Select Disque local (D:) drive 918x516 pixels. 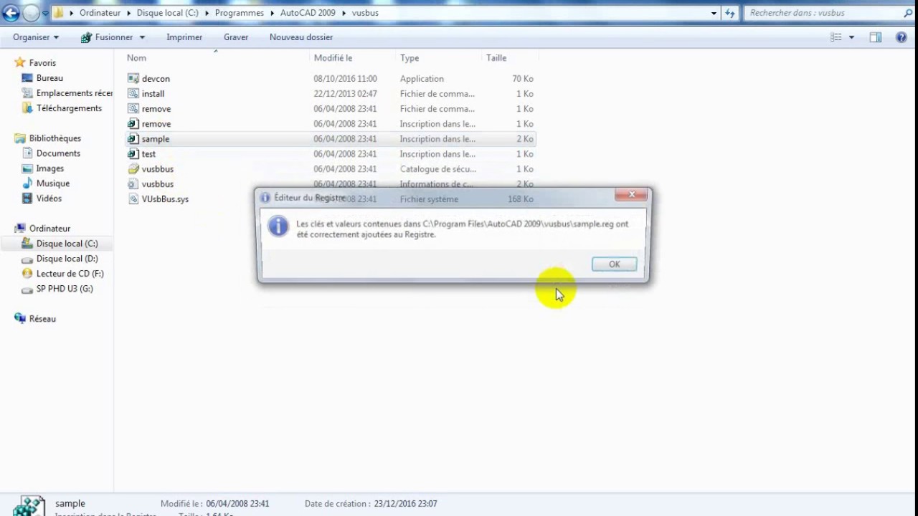pyautogui.click(x=67, y=259)
